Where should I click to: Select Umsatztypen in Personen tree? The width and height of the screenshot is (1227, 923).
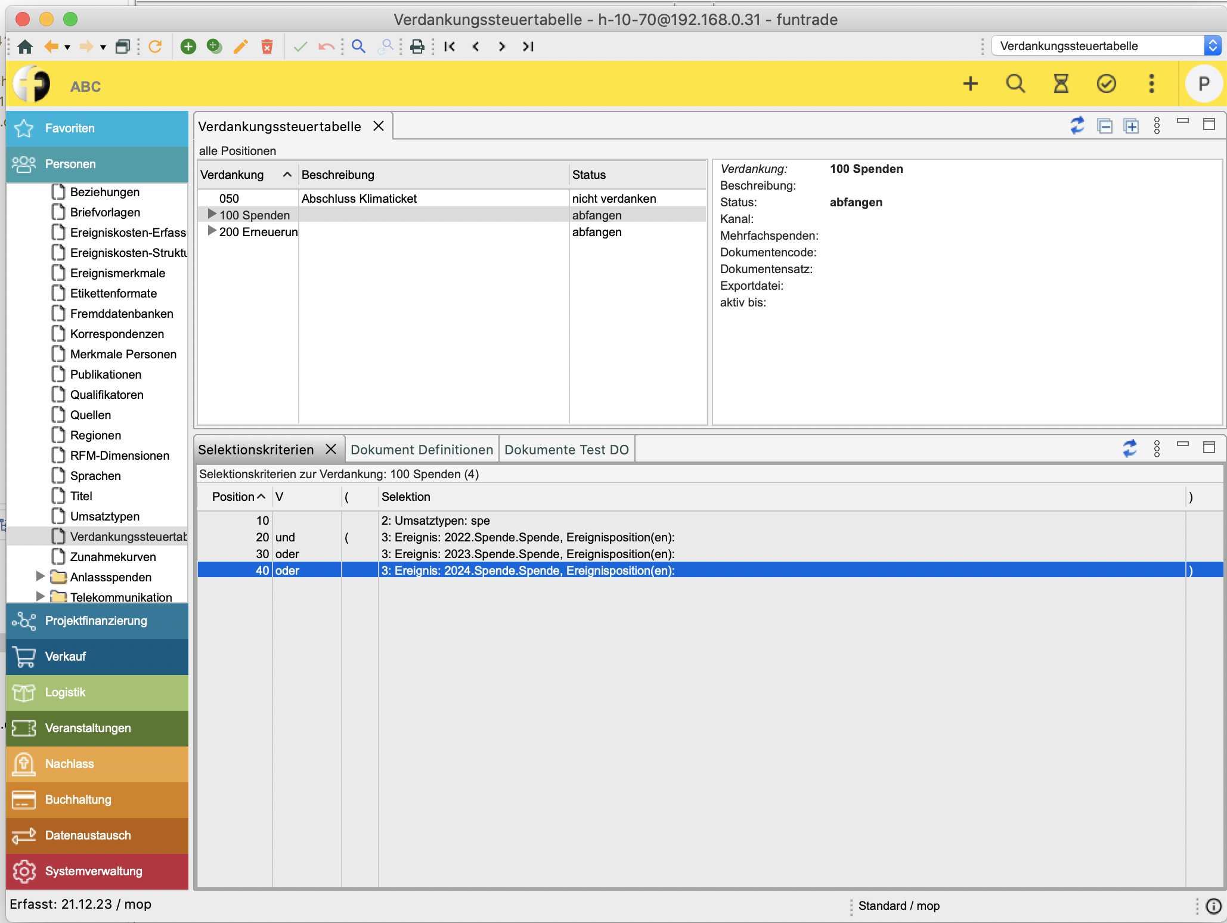(x=105, y=516)
